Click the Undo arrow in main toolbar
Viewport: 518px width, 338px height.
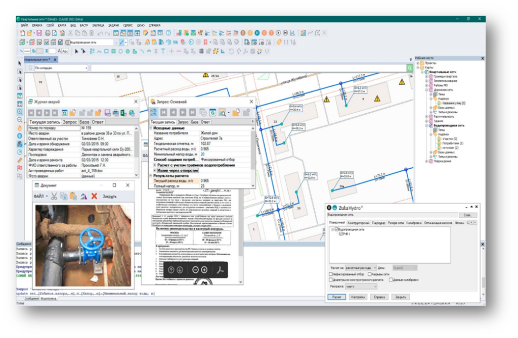100,33
